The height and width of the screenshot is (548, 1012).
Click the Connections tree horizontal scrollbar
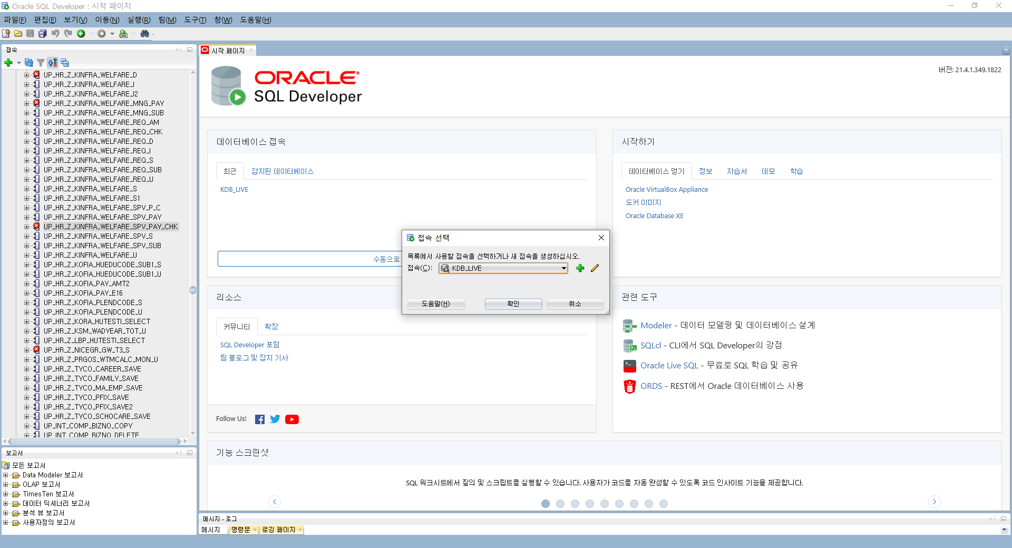coord(95,442)
